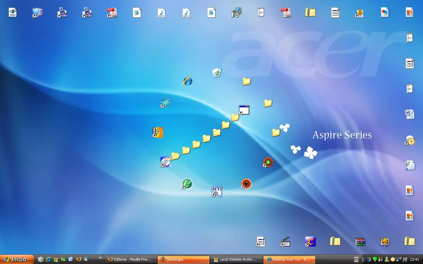Select the Adobe PDF file without shortcut arrow
423x264 pixels.
coord(286,13)
